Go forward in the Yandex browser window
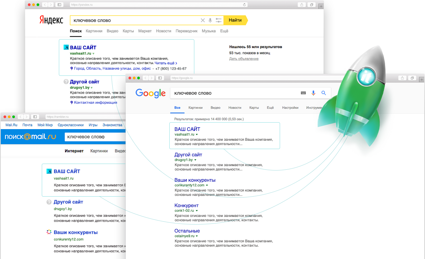Image resolution: width=425 pixels, height=259 pixels. [51, 5]
